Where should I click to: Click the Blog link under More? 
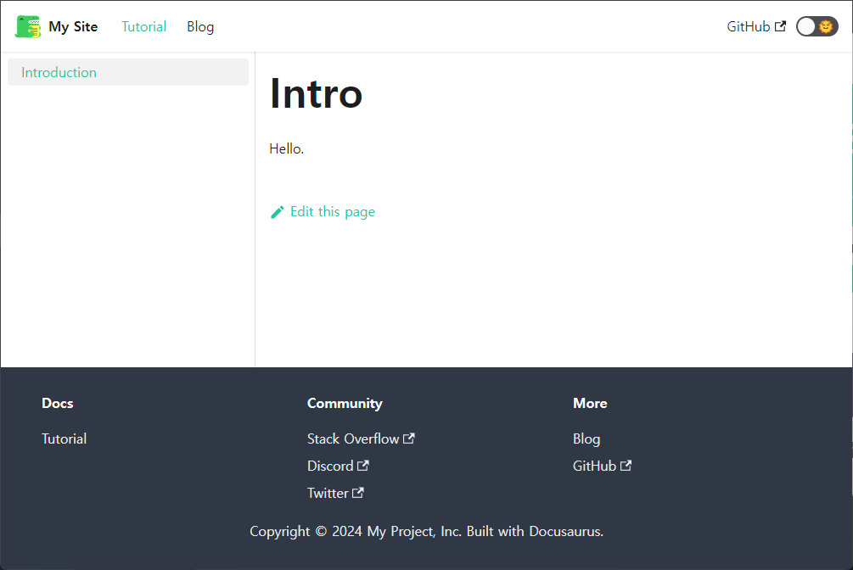(x=586, y=439)
